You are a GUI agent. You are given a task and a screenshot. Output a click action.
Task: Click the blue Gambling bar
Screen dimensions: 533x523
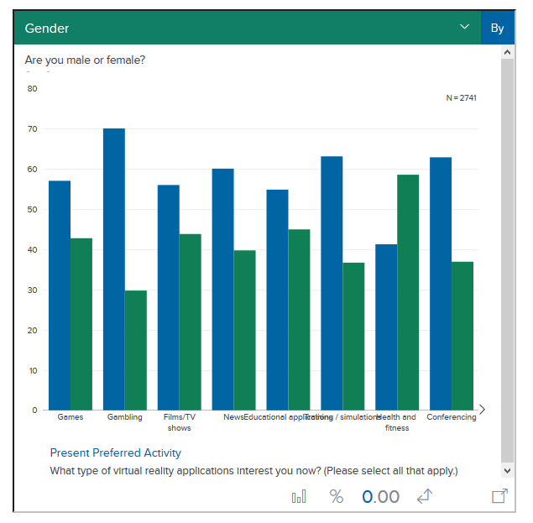click(x=114, y=269)
